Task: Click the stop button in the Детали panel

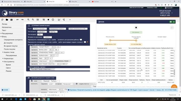Action: pyautogui.click(x=136, y=27)
